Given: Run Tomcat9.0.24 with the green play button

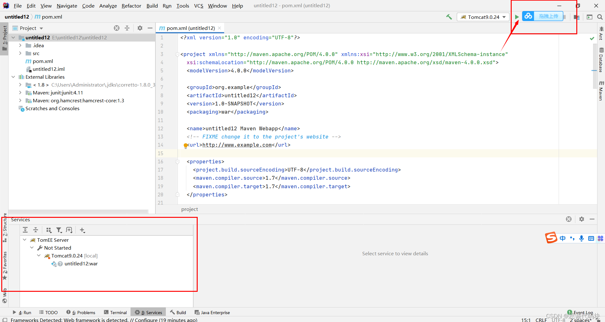Looking at the screenshot, I should coord(517,17).
